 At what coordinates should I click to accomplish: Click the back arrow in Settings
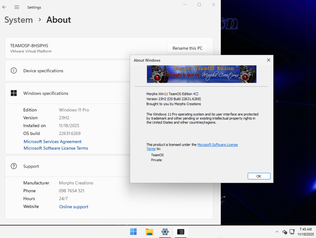tap(4, 7)
